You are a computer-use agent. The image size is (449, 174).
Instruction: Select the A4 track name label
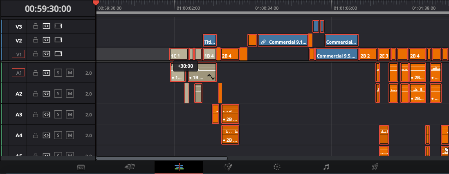pos(19,135)
